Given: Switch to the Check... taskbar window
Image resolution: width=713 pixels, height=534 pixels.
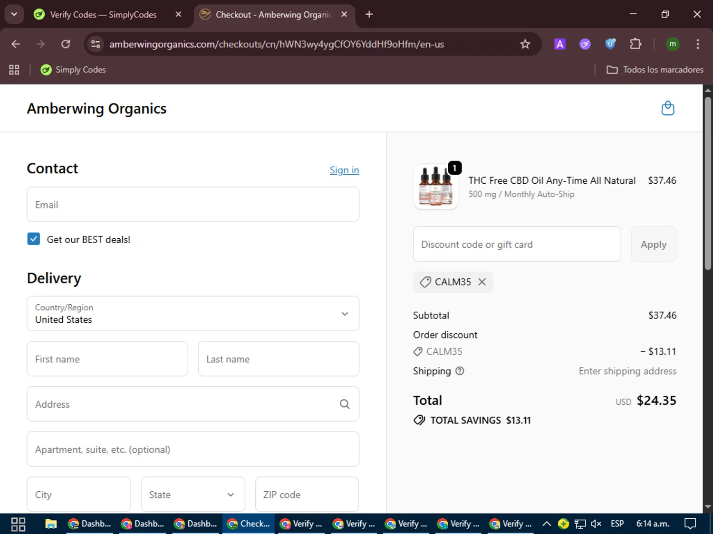Looking at the screenshot, I should click(x=249, y=524).
